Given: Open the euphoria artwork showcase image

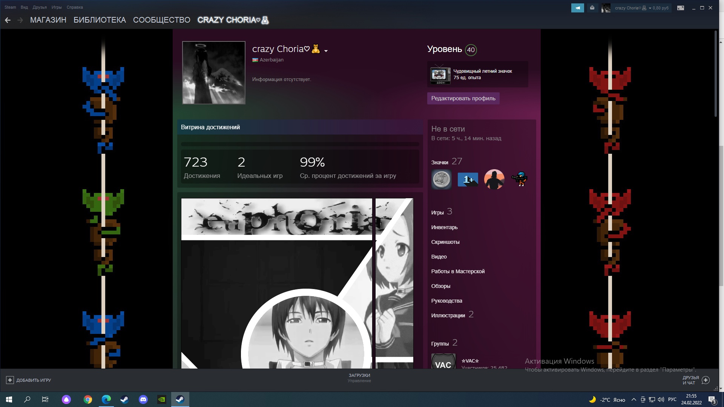Looking at the screenshot, I should point(276,283).
